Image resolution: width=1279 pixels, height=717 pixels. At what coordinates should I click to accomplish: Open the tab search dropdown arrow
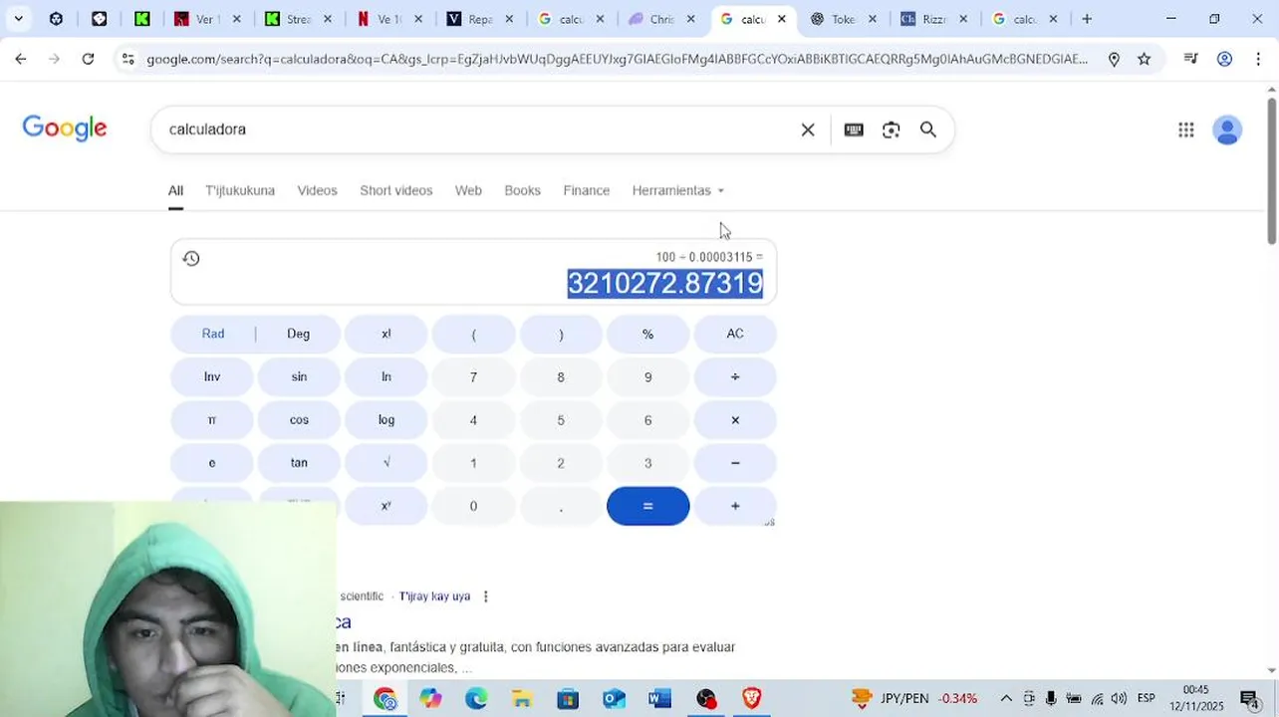click(18, 19)
